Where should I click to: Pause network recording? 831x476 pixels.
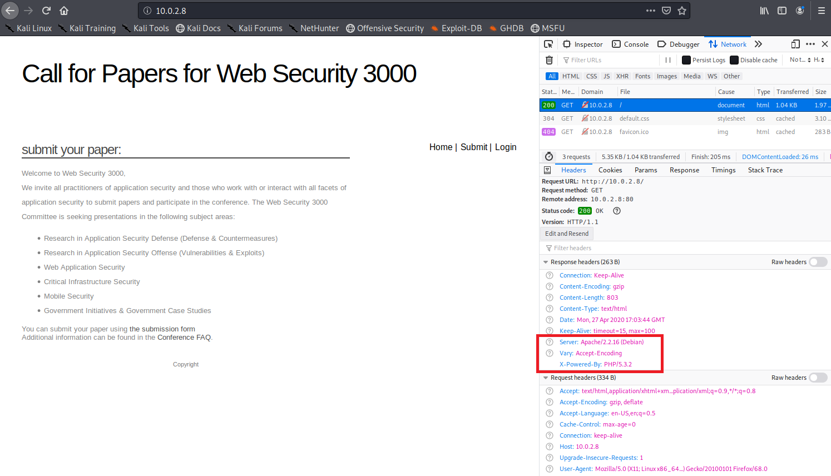click(x=668, y=60)
